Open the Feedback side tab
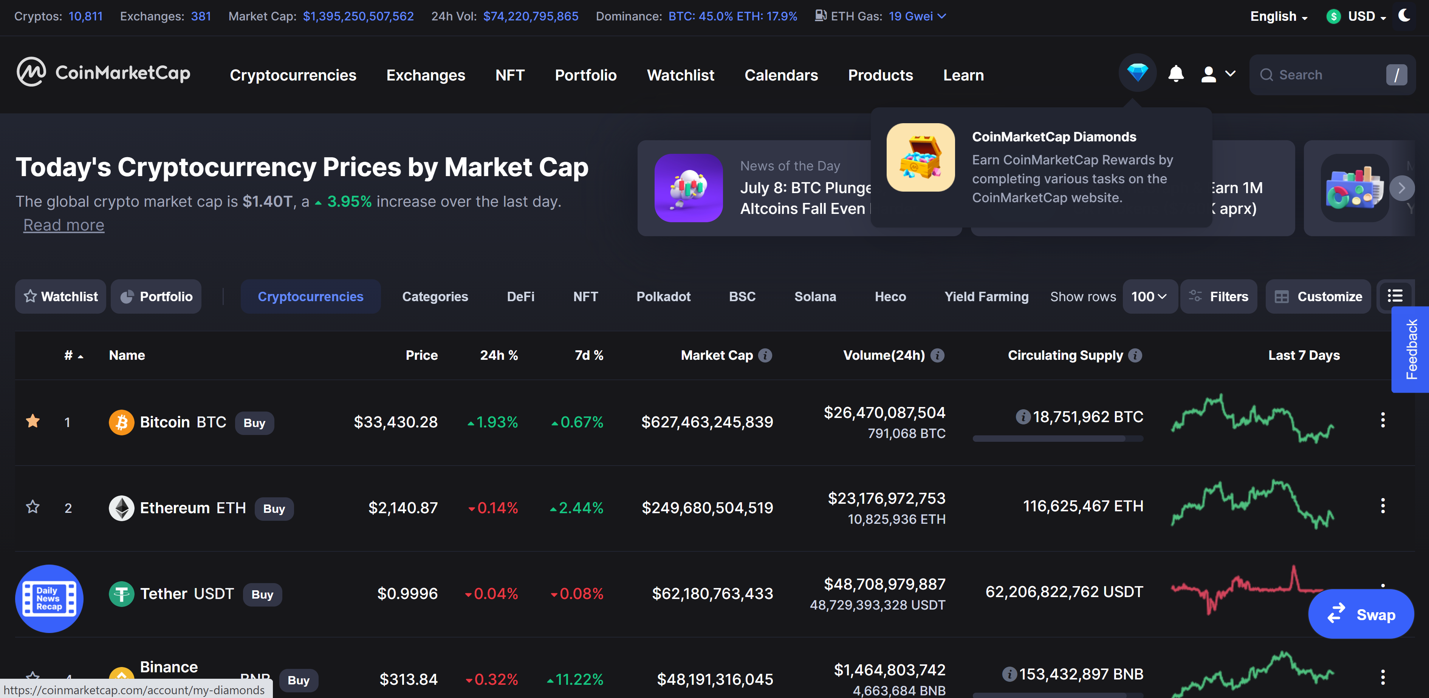 1411,350
